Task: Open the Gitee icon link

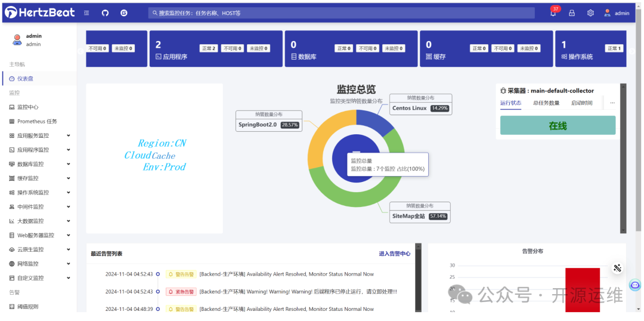Action: pyautogui.click(x=123, y=13)
